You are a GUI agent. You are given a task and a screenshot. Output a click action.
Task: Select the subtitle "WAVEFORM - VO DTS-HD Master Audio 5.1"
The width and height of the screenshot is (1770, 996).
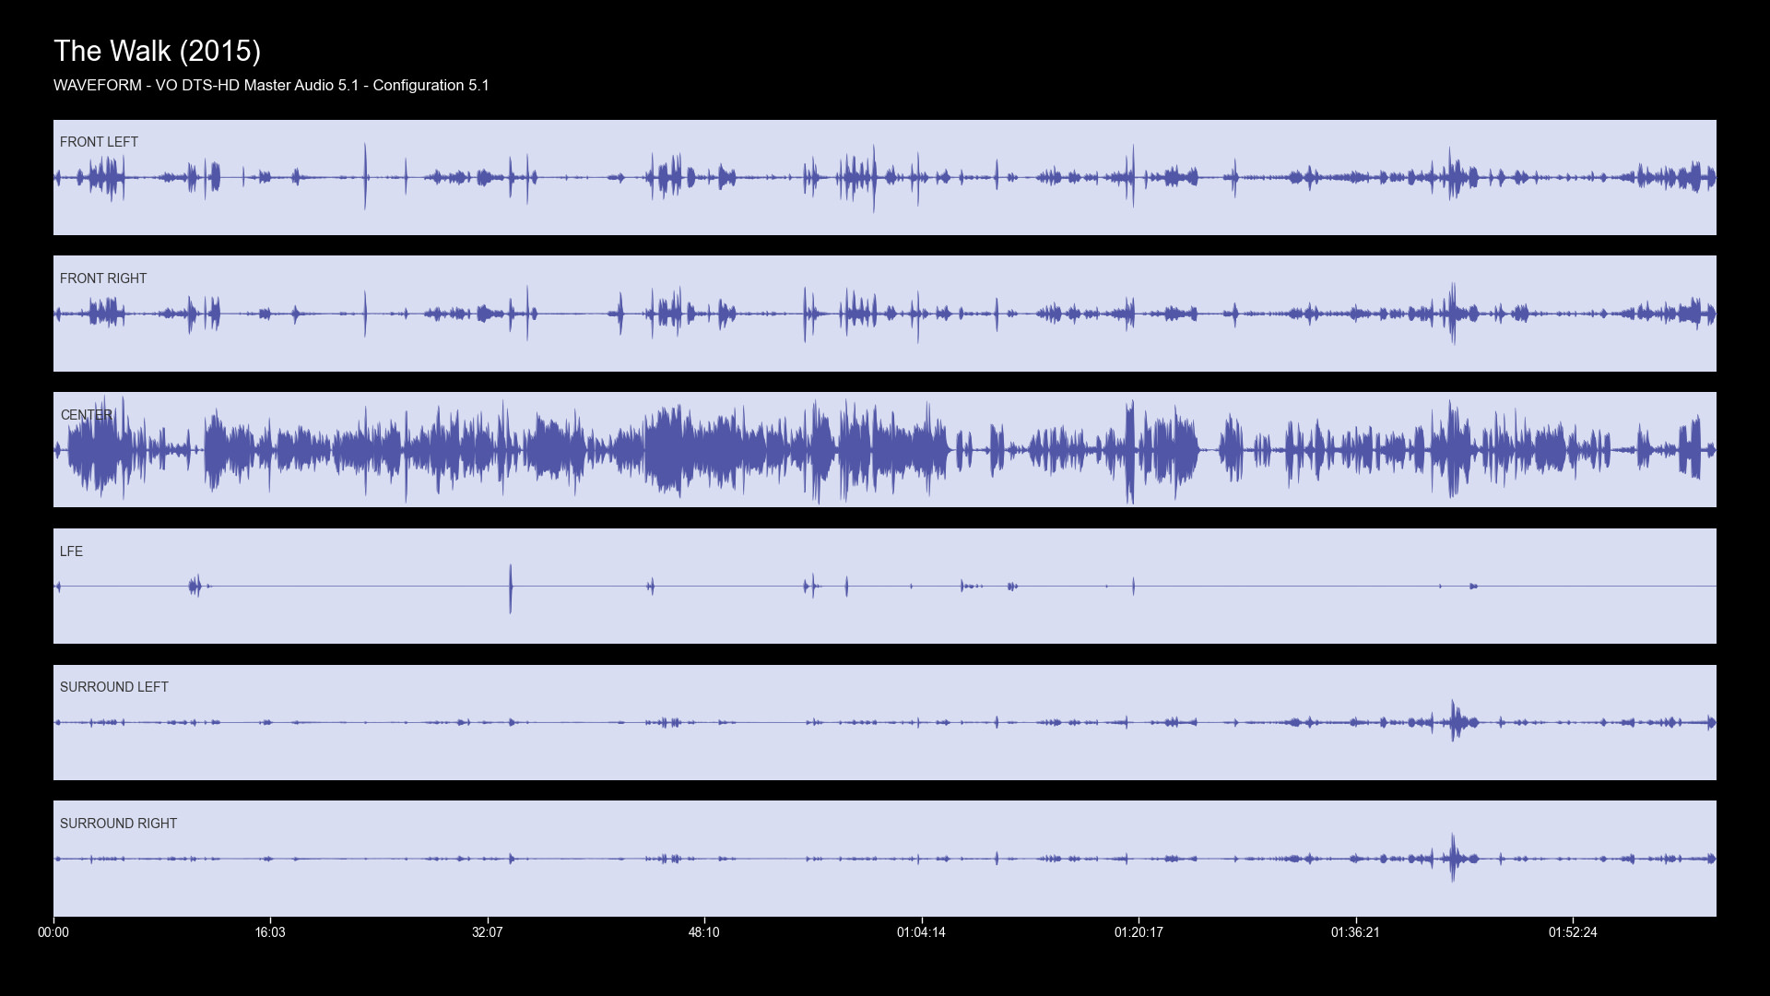coord(206,86)
